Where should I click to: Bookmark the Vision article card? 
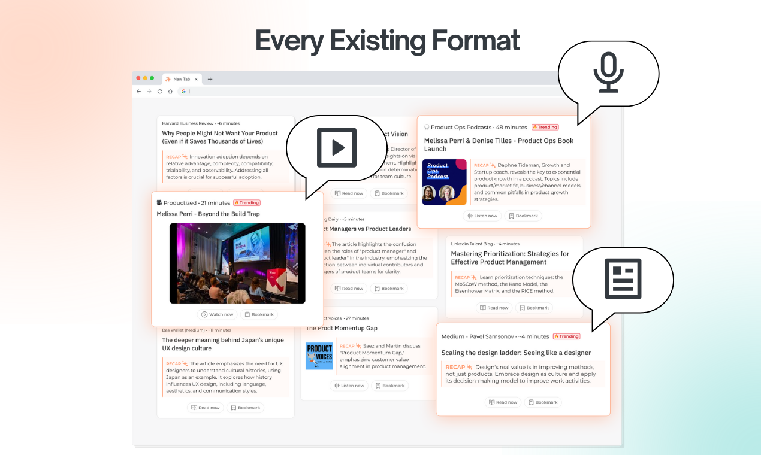pyautogui.click(x=389, y=193)
